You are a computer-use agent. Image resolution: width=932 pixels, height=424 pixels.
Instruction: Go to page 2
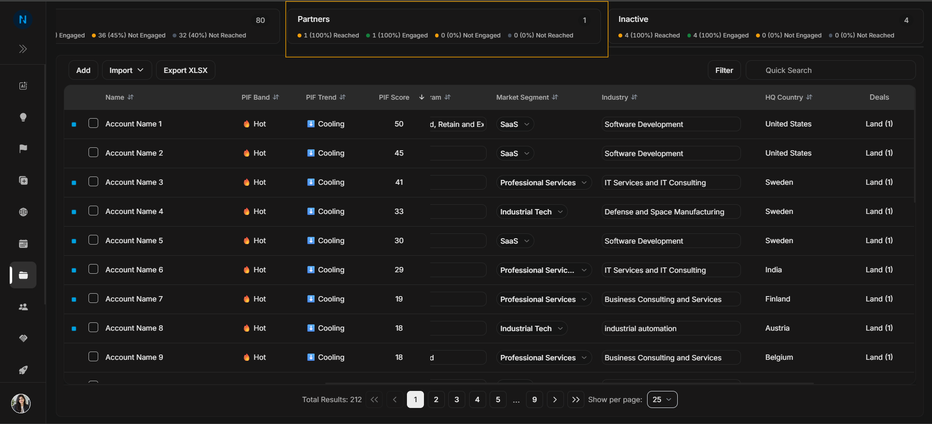436,399
